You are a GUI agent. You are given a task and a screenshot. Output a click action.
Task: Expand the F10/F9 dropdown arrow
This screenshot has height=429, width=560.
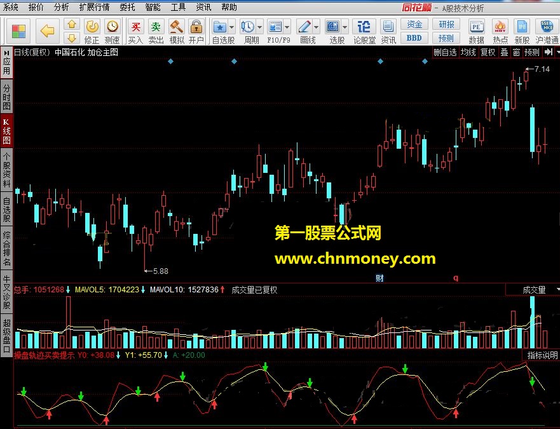pos(287,27)
